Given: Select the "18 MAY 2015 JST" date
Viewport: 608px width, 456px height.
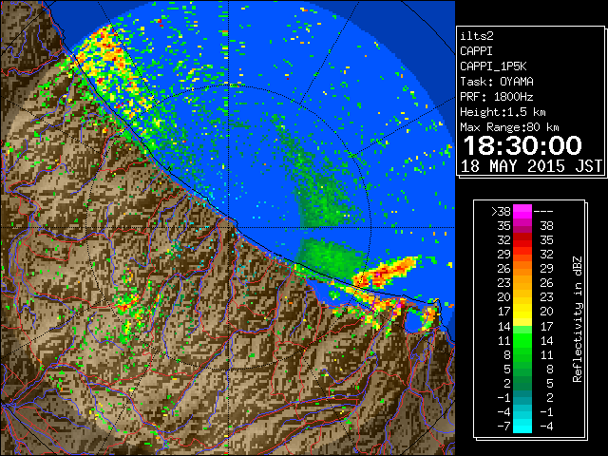Looking at the screenshot, I should point(531,166).
